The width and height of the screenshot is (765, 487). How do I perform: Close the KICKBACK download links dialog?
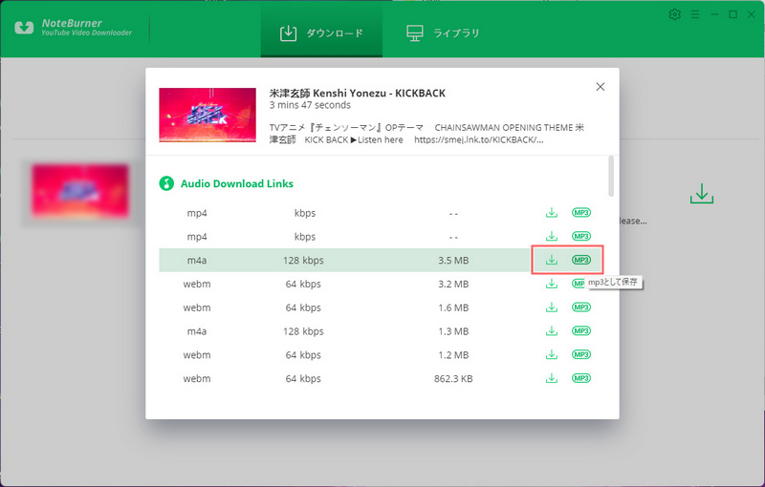(601, 87)
